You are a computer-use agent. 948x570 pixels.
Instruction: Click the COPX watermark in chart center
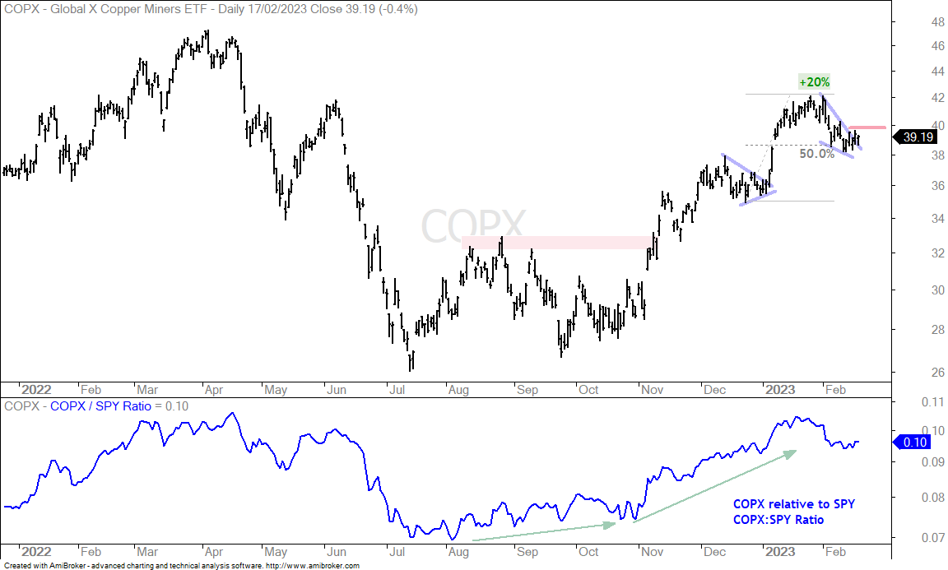(x=473, y=225)
